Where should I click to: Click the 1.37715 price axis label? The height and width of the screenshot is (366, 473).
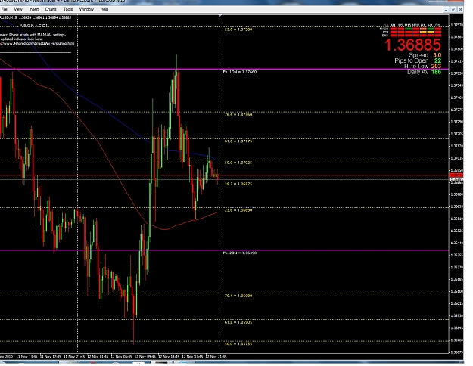coord(456,61)
